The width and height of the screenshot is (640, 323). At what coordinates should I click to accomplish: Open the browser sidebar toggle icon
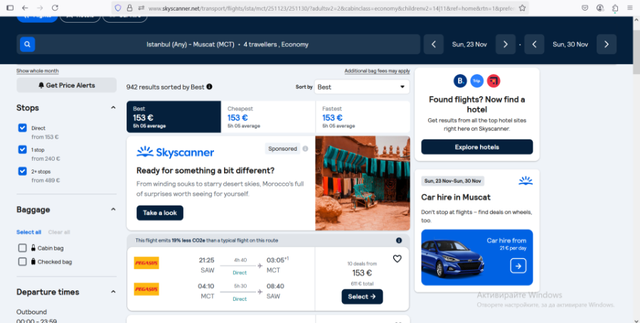click(10, 8)
